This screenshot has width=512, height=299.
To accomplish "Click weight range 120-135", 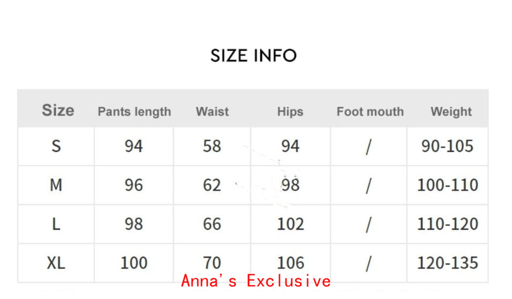I will tap(448, 263).
